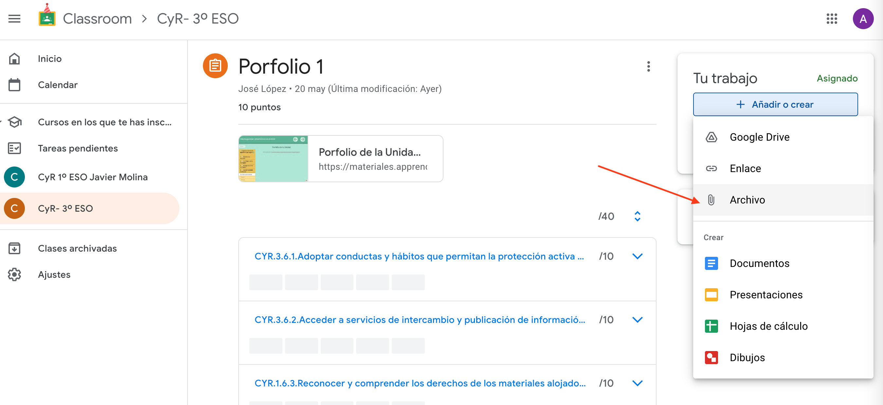Expand the CYR.1.6.3 rubric criterion
The height and width of the screenshot is (405, 883).
(637, 383)
